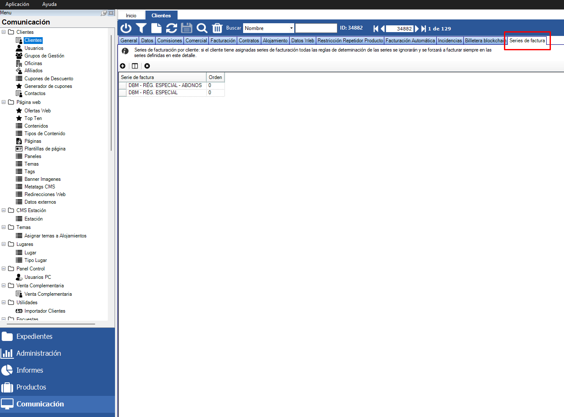The width and height of the screenshot is (564, 417).
Task: Open the Incidencias tab
Action: [x=450, y=41]
